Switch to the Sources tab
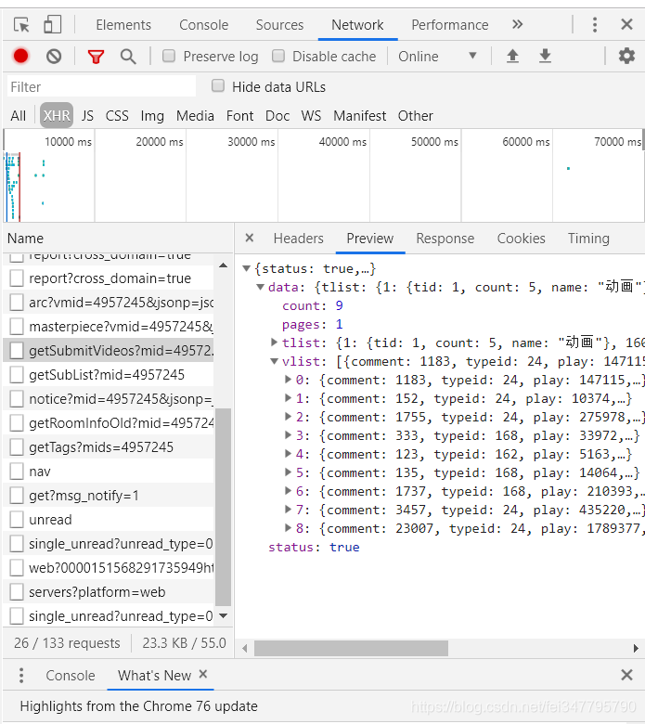This screenshot has height=724, width=645. click(279, 24)
